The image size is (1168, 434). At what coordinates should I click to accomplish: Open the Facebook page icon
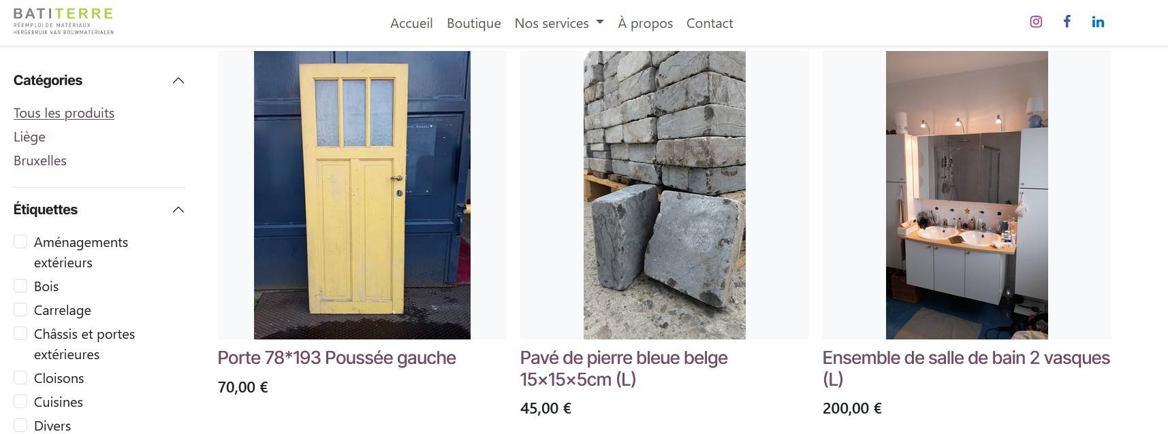click(1067, 22)
